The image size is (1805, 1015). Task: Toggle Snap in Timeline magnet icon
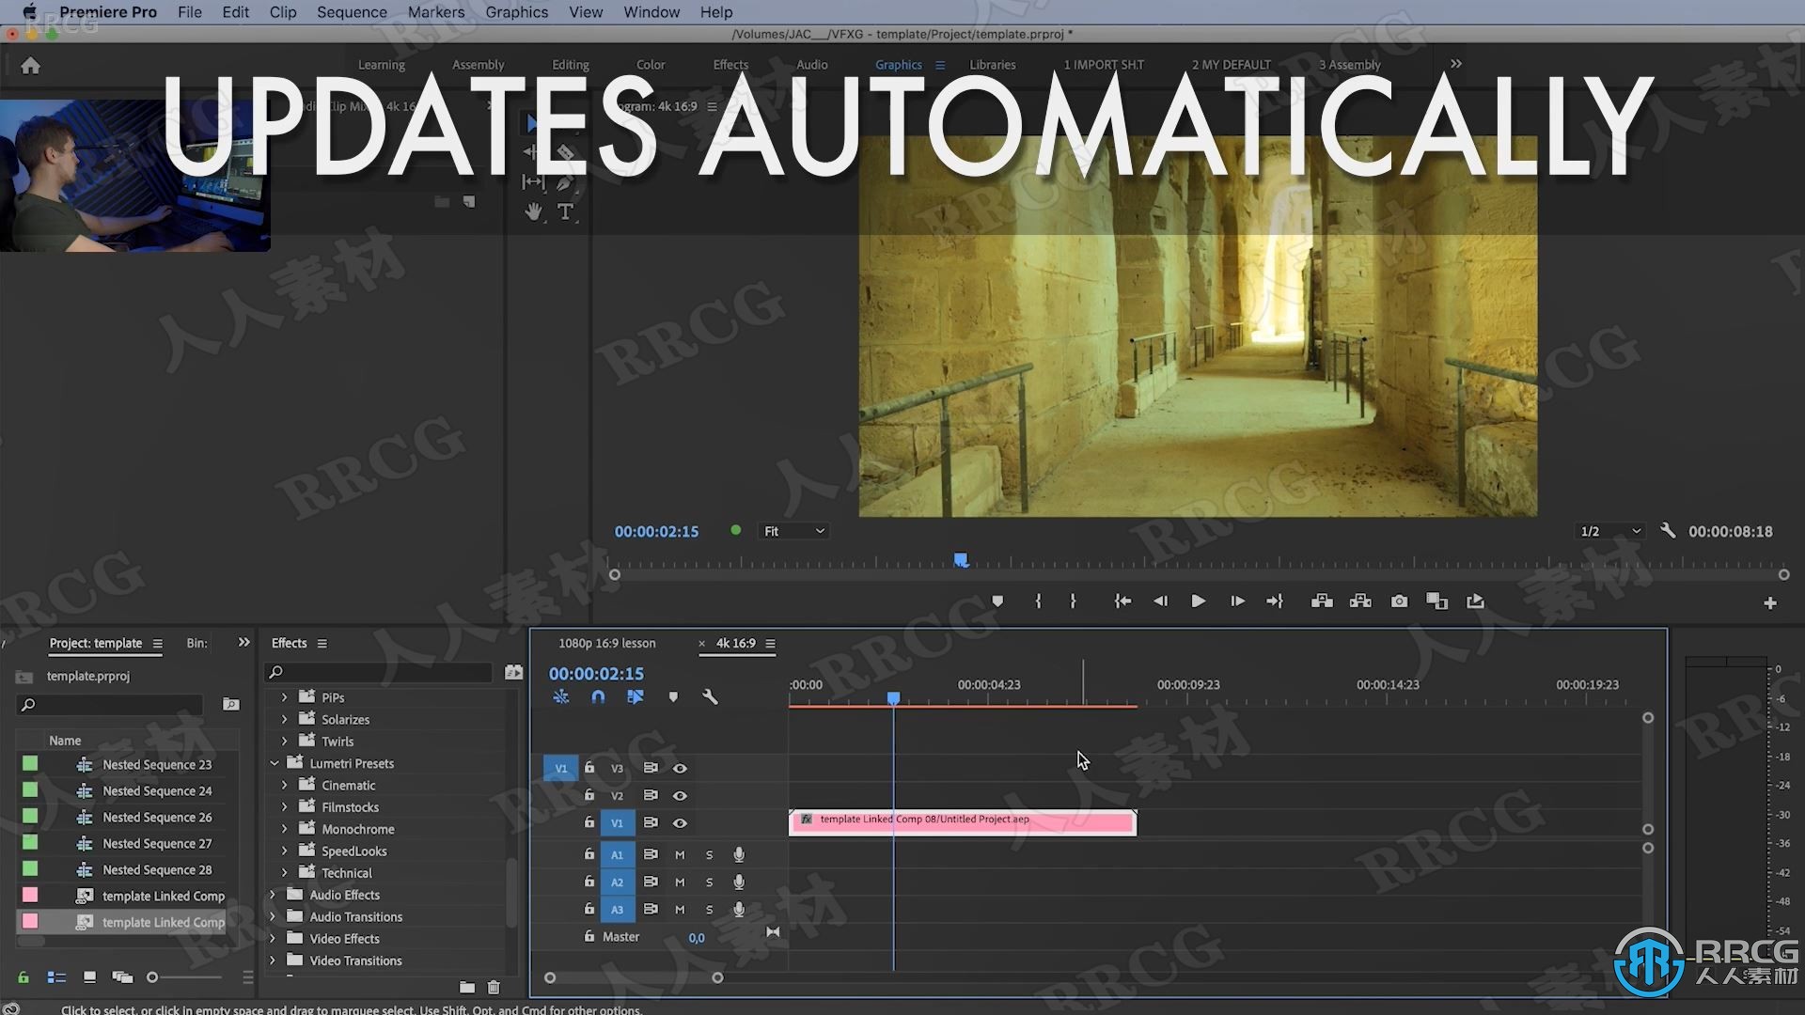point(598,696)
